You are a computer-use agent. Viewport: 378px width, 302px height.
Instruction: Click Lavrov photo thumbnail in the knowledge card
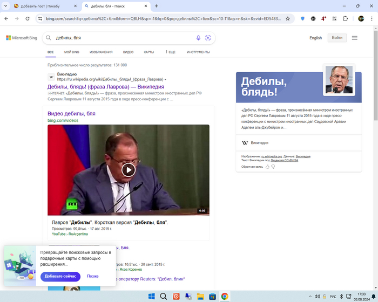[x=339, y=80]
